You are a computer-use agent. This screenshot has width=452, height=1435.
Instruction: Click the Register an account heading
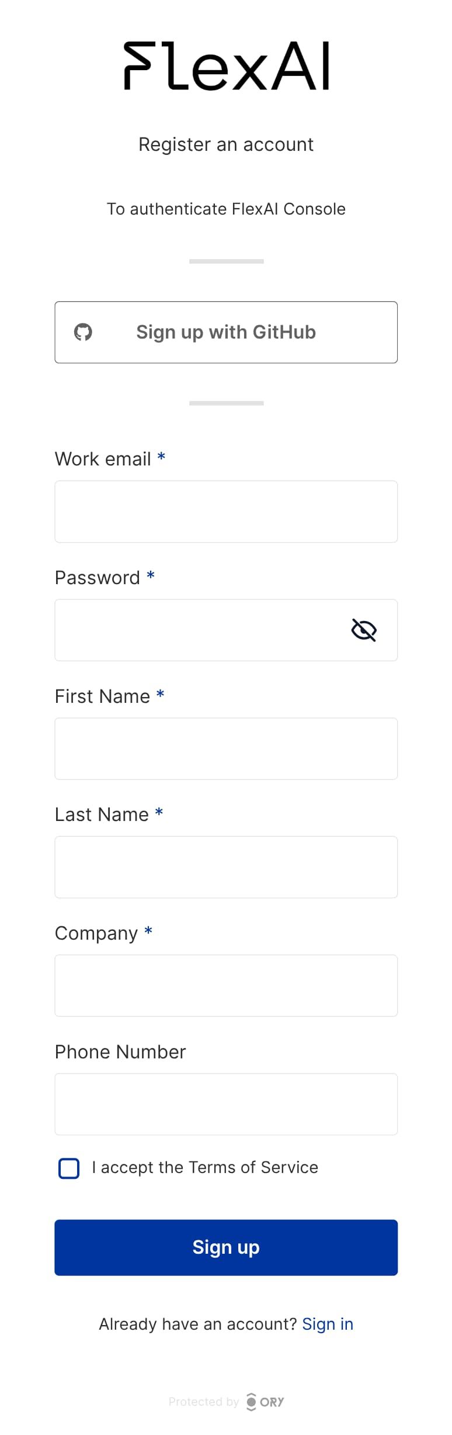[226, 144]
